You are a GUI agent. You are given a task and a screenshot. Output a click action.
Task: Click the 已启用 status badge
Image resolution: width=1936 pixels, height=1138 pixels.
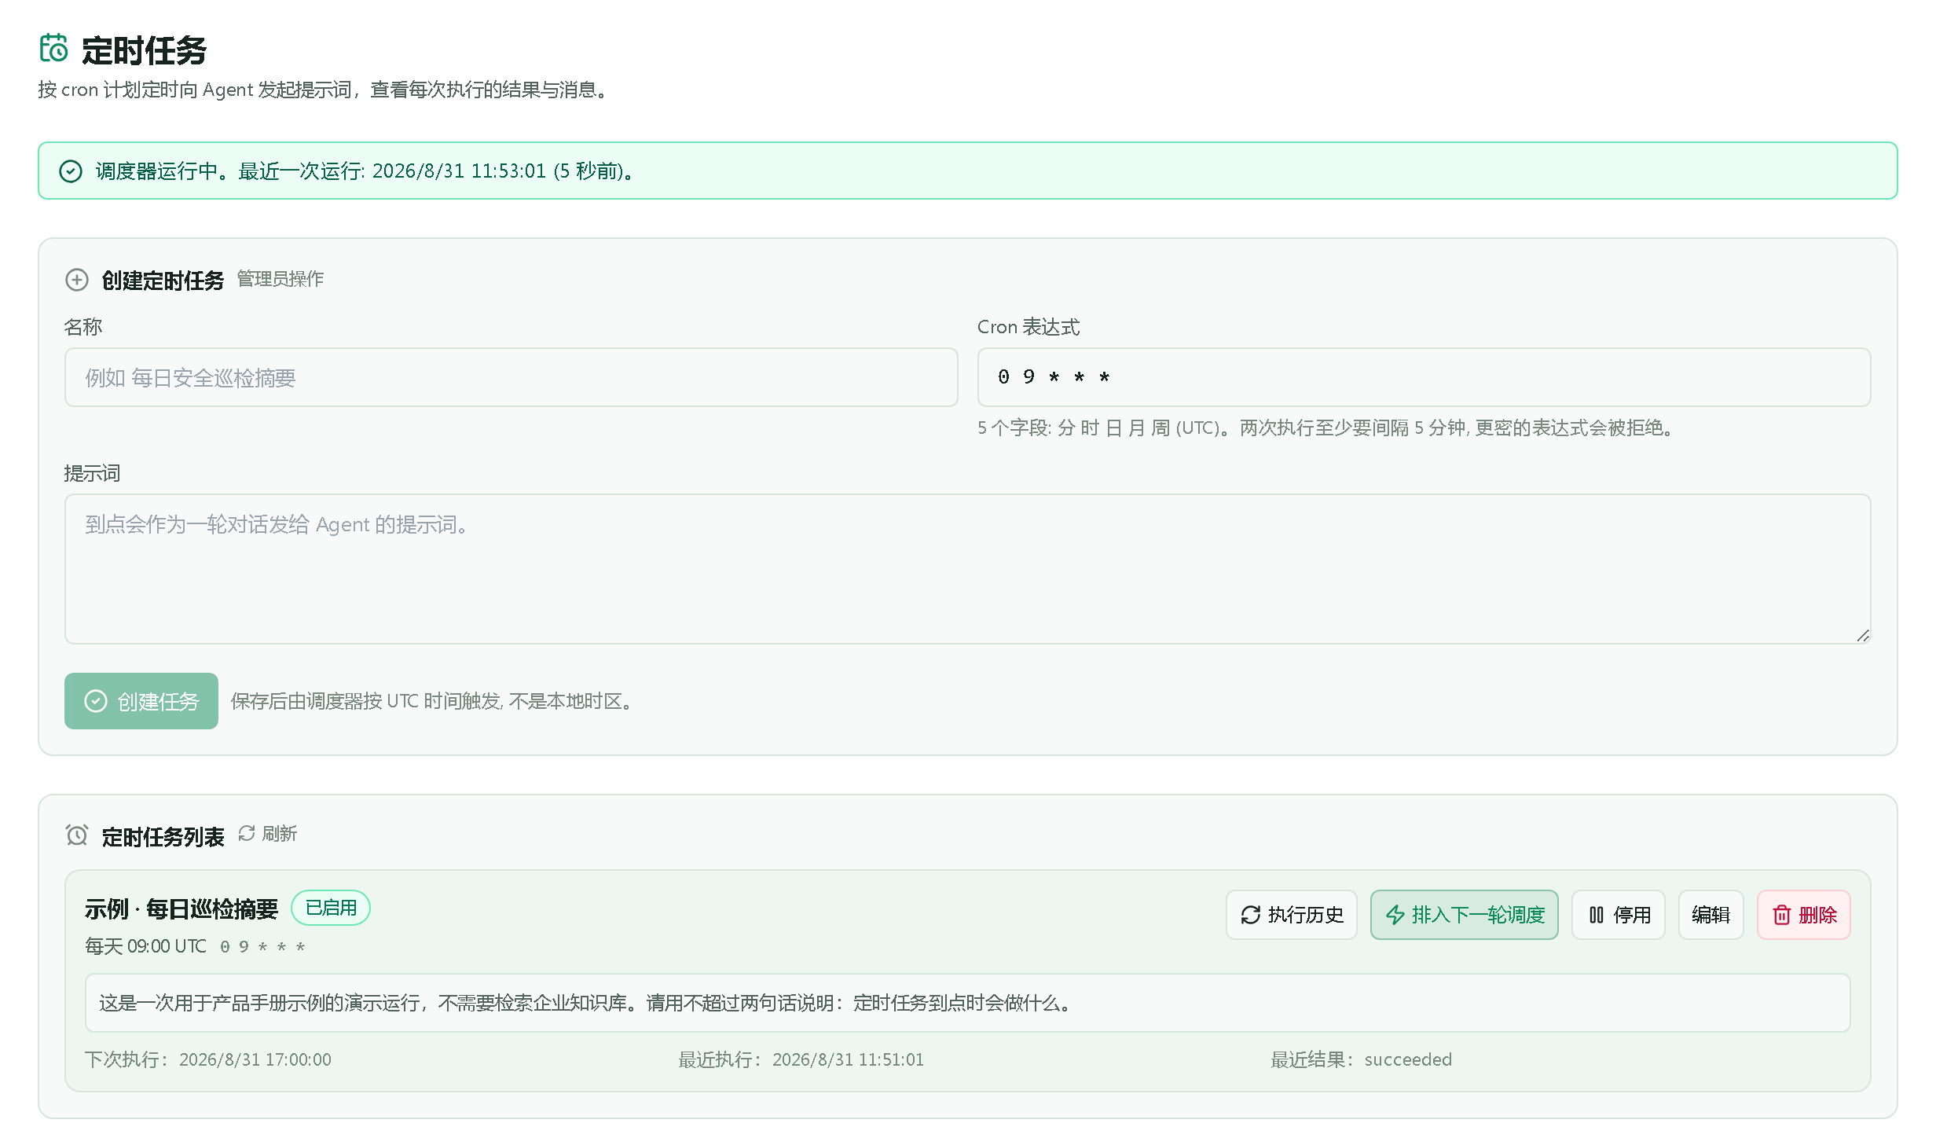click(331, 908)
